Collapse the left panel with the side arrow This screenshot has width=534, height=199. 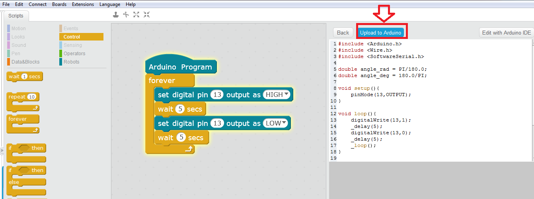tap(2, 150)
